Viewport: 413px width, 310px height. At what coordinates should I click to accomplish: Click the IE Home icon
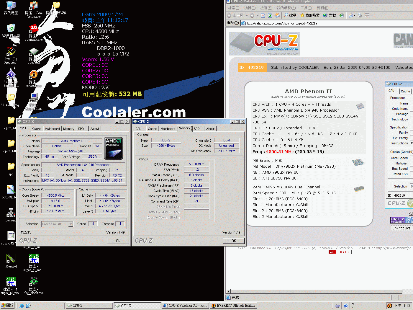(x=277, y=15)
